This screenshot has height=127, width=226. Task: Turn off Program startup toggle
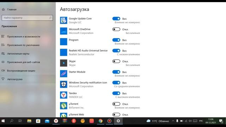[116, 40]
